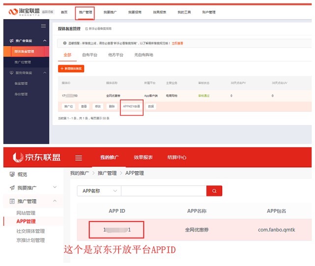This screenshot has width=315, height=266.
Task: Select 网站管理 in JD sidebar
Action: point(26,213)
